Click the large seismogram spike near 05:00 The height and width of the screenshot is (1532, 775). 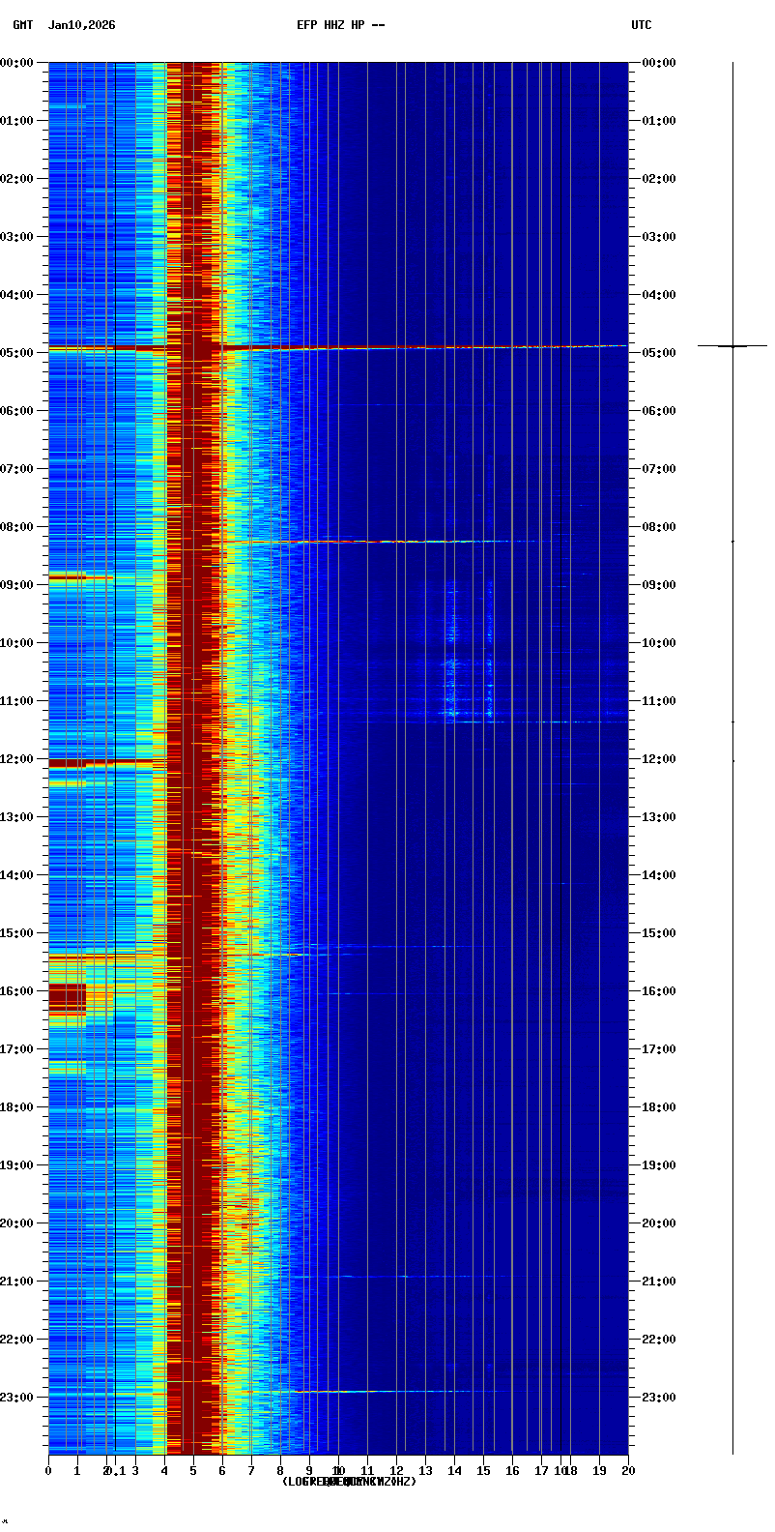(732, 345)
